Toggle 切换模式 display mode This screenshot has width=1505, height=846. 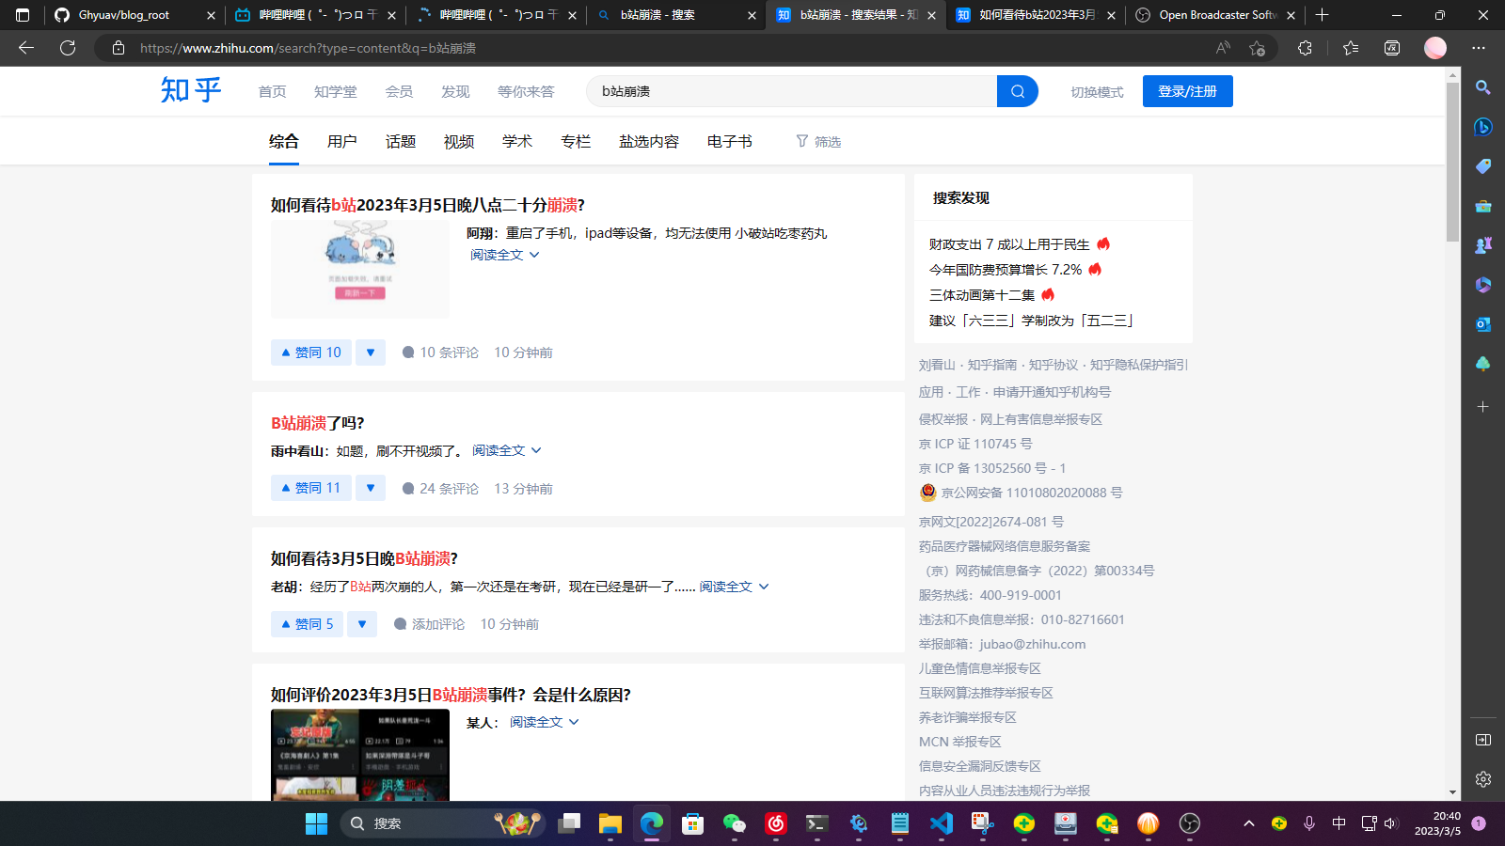click(x=1097, y=92)
